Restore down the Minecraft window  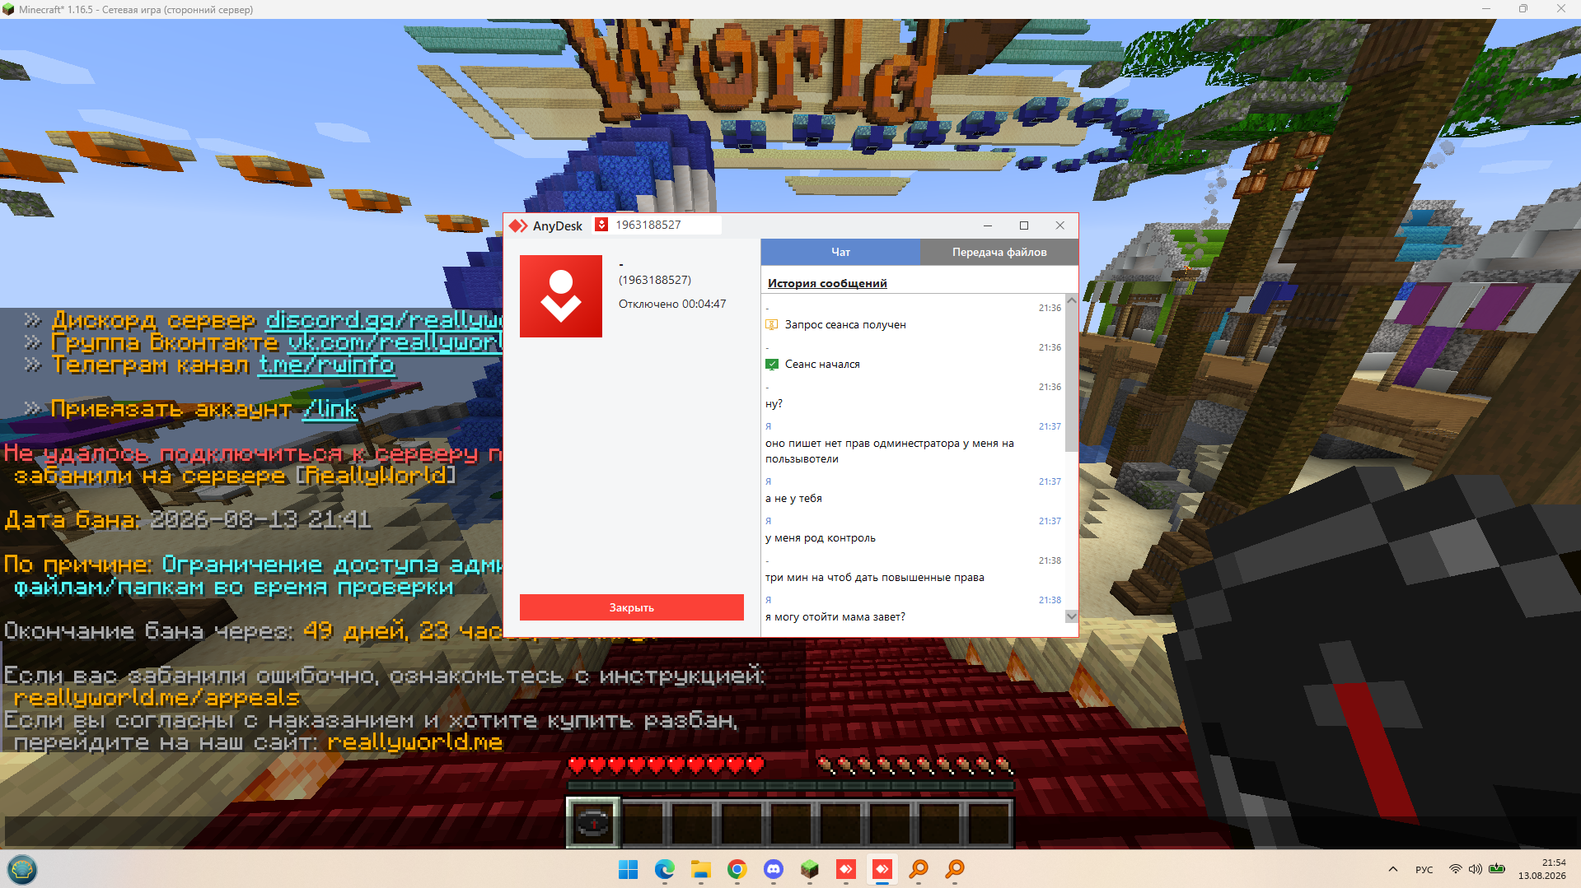click(x=1523, y=9)
